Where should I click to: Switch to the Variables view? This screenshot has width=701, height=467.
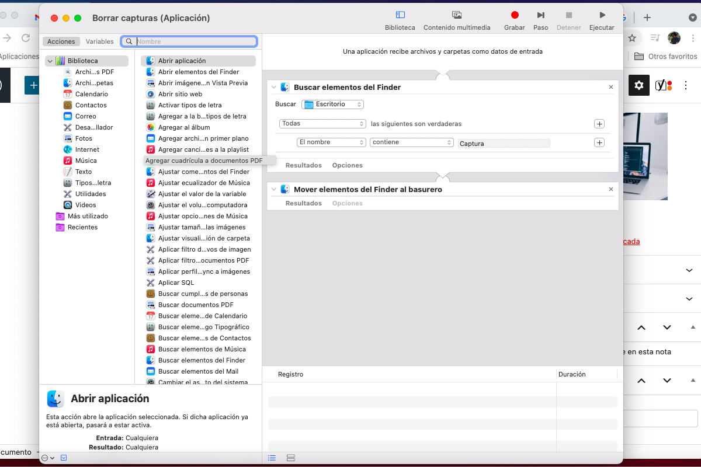pyautogui.click(x=99, y=41)
